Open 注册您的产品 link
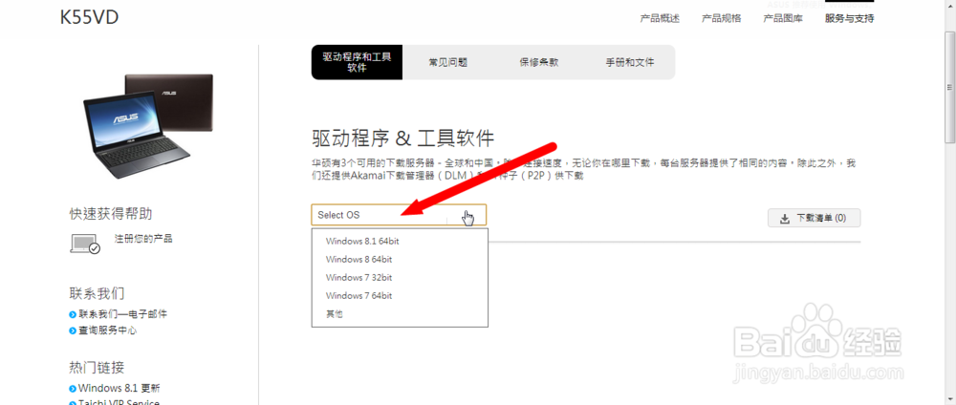The height and width of the screenshot is (405, 956). 143,238
